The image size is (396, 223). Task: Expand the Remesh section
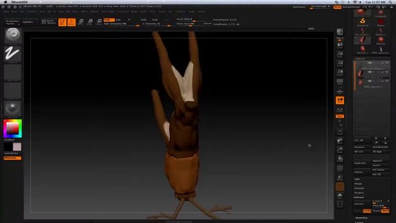point(359,188)
